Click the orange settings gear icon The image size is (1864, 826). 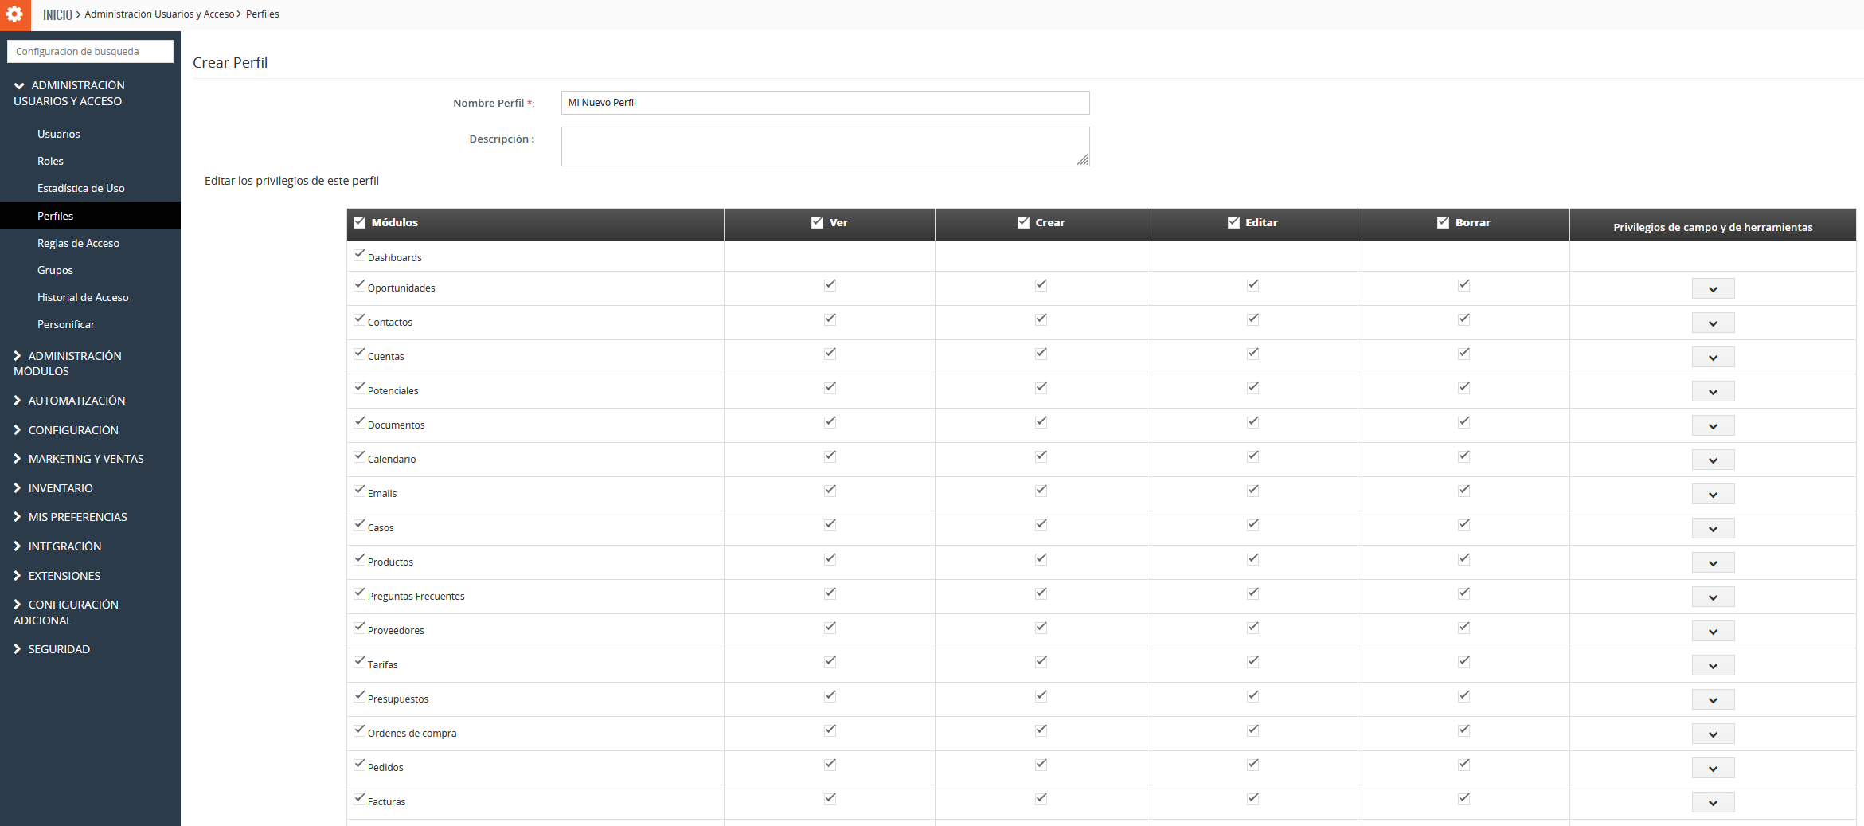tap(15, 14)
